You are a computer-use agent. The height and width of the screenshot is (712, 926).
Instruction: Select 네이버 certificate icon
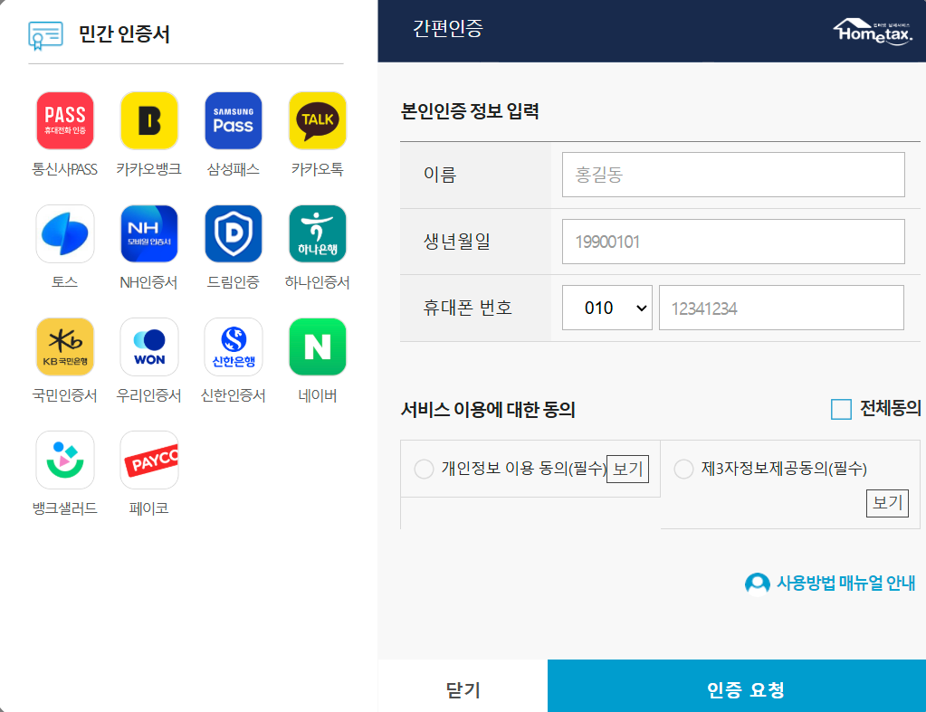click(317, 346)
